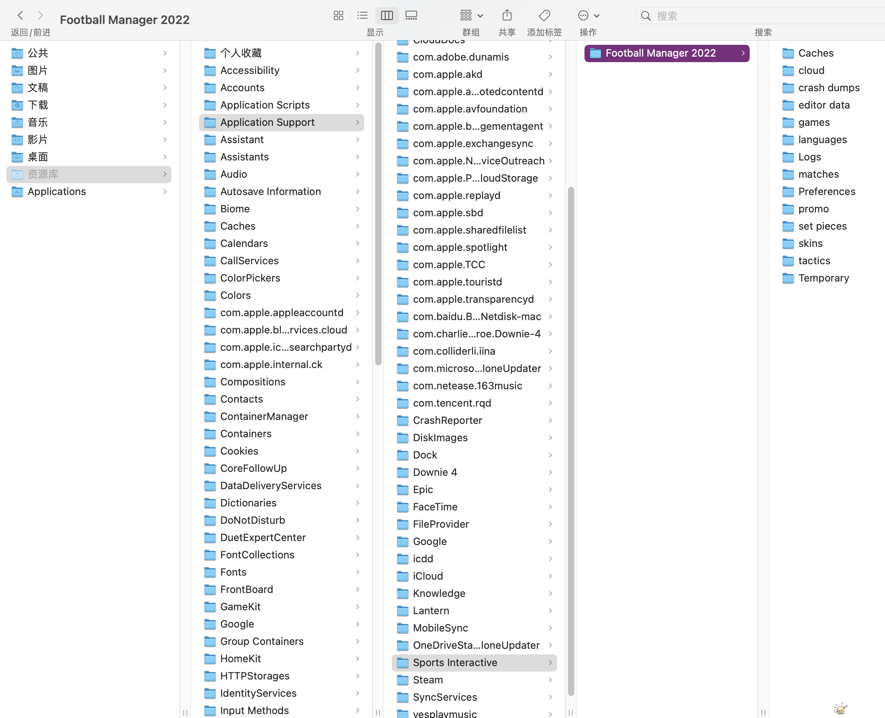Open the Dictionaries folder
Viewport: 885px width, 718px height.
click(281, 503)
